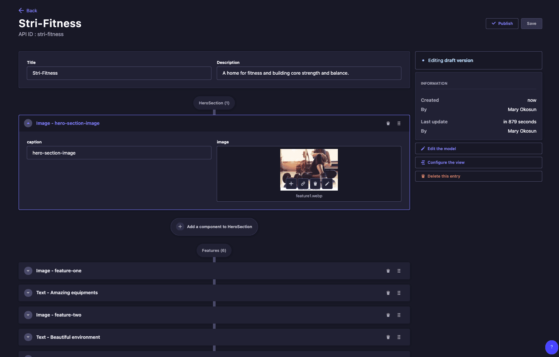Remove feature1.webp using its trash icon
Screen dimensions: 559x357
315,184
